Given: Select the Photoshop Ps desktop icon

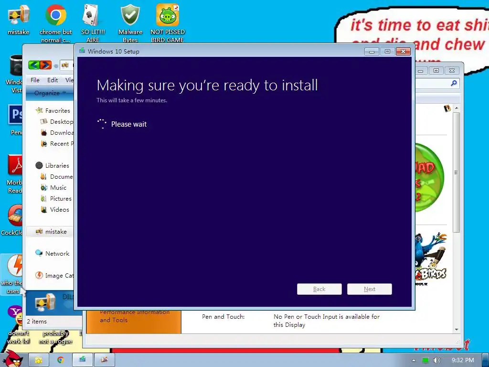Looking at the screenshot, I should (15, 115).
